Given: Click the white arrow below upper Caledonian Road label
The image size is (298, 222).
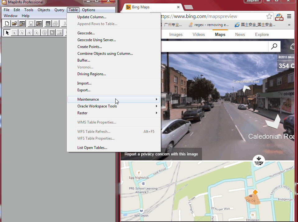Looking at the screenshot, I should coord(246,89).
